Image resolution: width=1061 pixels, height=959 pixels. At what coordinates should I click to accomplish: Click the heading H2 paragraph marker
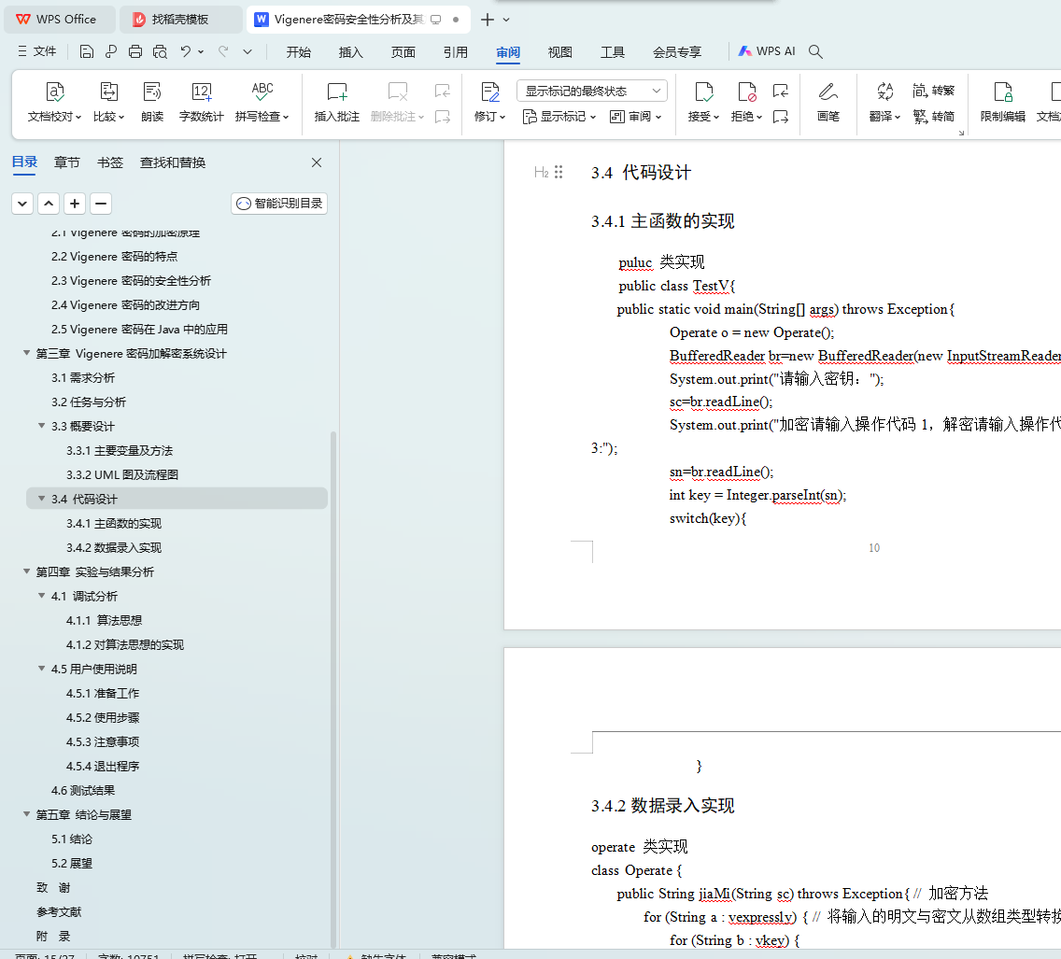pyautogui.click(x=542, y=172)
